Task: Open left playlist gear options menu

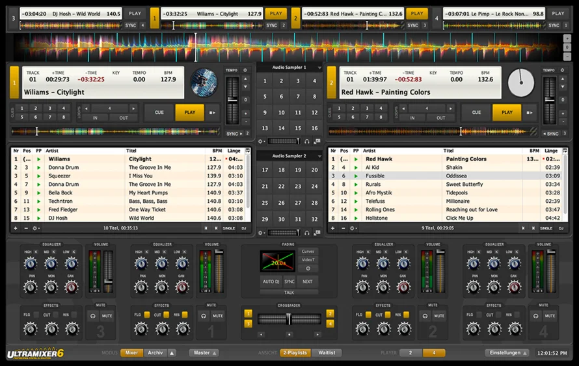Action: coord(35,228)
